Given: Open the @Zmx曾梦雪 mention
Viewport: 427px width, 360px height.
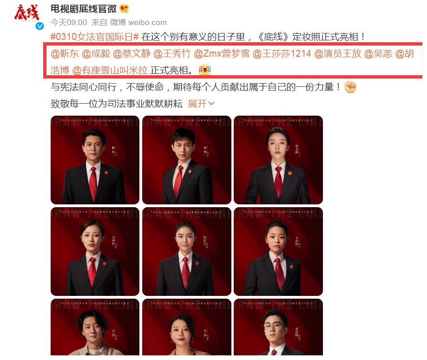Looking at the screenshot, I should tap(222, 53).
